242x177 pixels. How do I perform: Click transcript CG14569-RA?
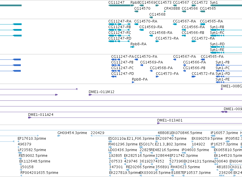[151, 27]
